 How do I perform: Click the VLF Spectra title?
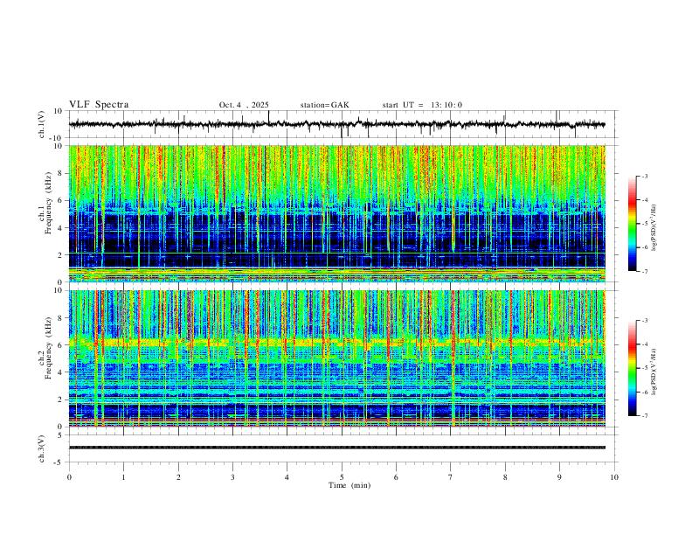99,105
